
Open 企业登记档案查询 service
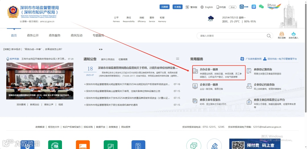[x=264, y=85]
